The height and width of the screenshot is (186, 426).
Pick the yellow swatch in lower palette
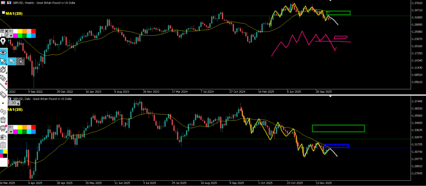(x=20, y=127)
